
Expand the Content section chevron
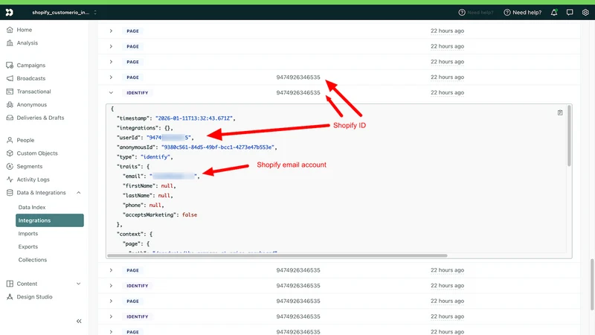click(x=79, y=284)
